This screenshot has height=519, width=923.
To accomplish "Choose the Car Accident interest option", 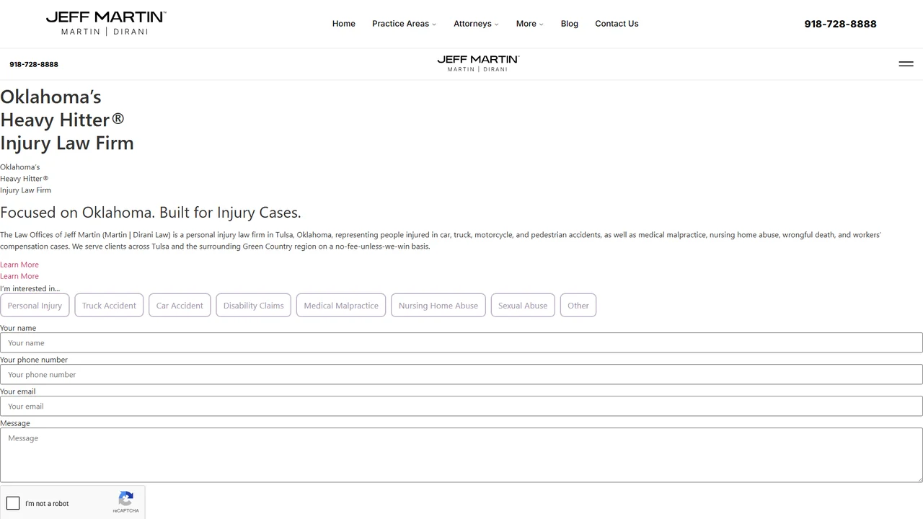I will click(180, 306).
